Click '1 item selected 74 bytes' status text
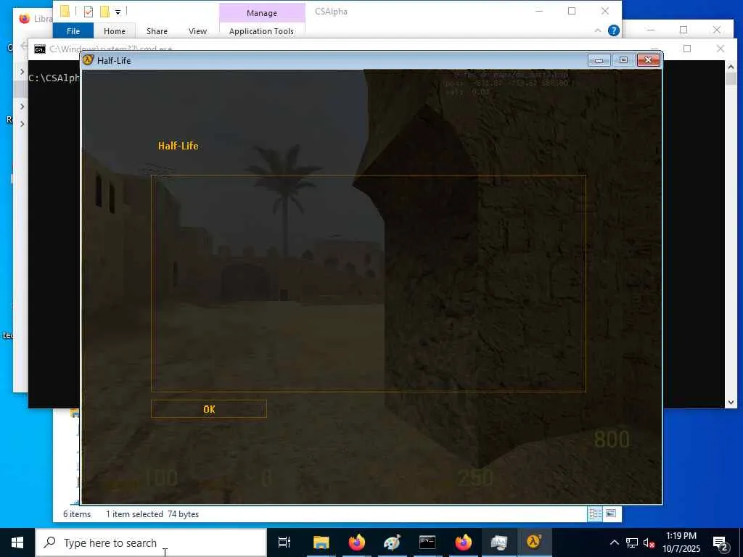743x557 pixels. point(152,514)
